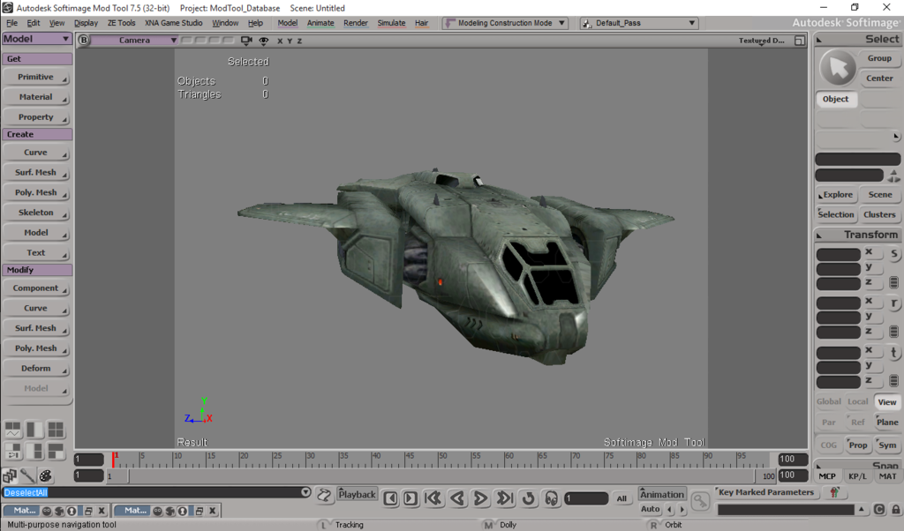Open the Display menu
This screenshot has height=531, width=904.
coord(86,23)
